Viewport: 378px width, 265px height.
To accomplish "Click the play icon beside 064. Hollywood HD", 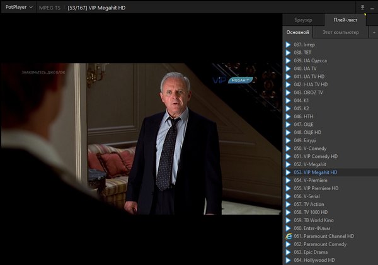I will 288,260.
